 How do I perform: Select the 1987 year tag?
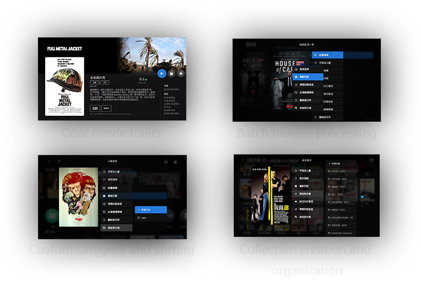coord(105,83)
